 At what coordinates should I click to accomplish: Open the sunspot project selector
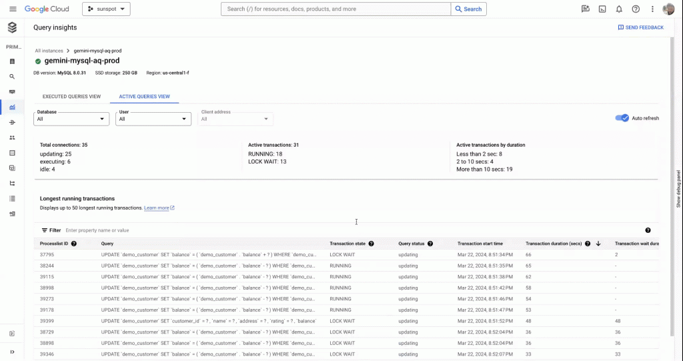[106, 9]
